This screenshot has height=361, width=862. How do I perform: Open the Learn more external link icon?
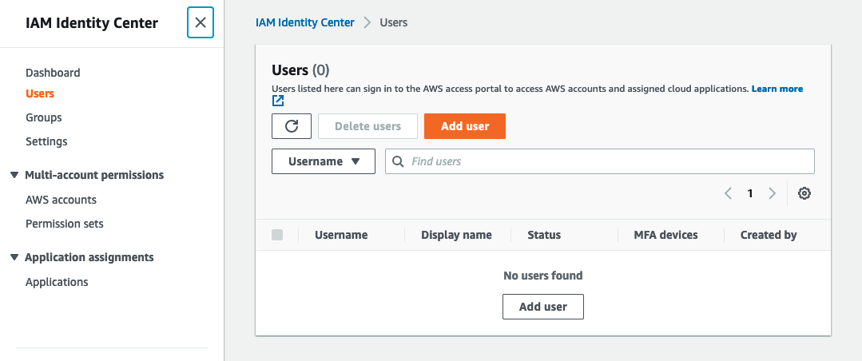click(x=278, y=101)
